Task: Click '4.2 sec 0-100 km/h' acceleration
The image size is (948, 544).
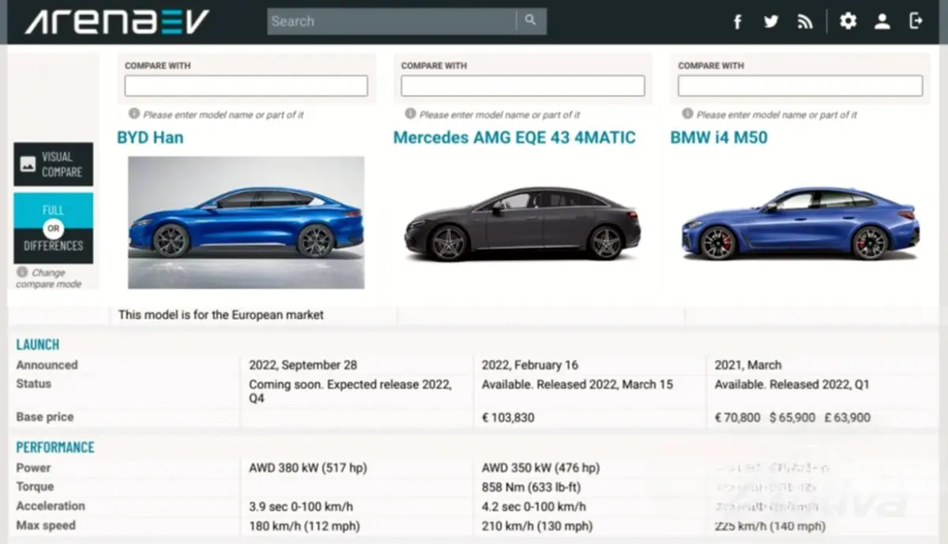Action: (534, 506)
